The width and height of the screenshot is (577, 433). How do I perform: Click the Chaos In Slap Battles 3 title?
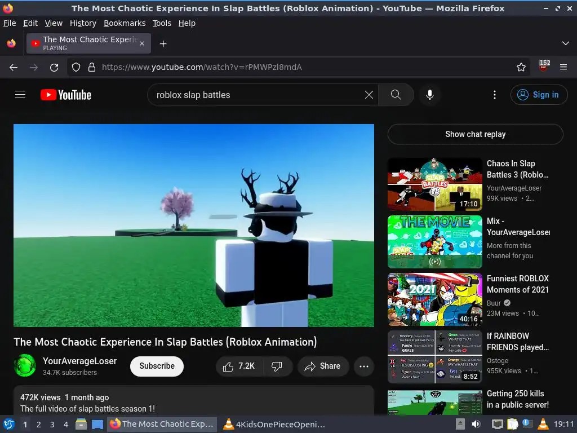click(517, 169)
